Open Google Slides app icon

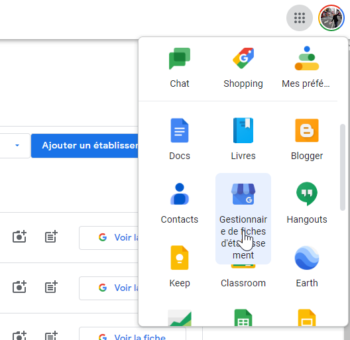[x=307, y=317]
